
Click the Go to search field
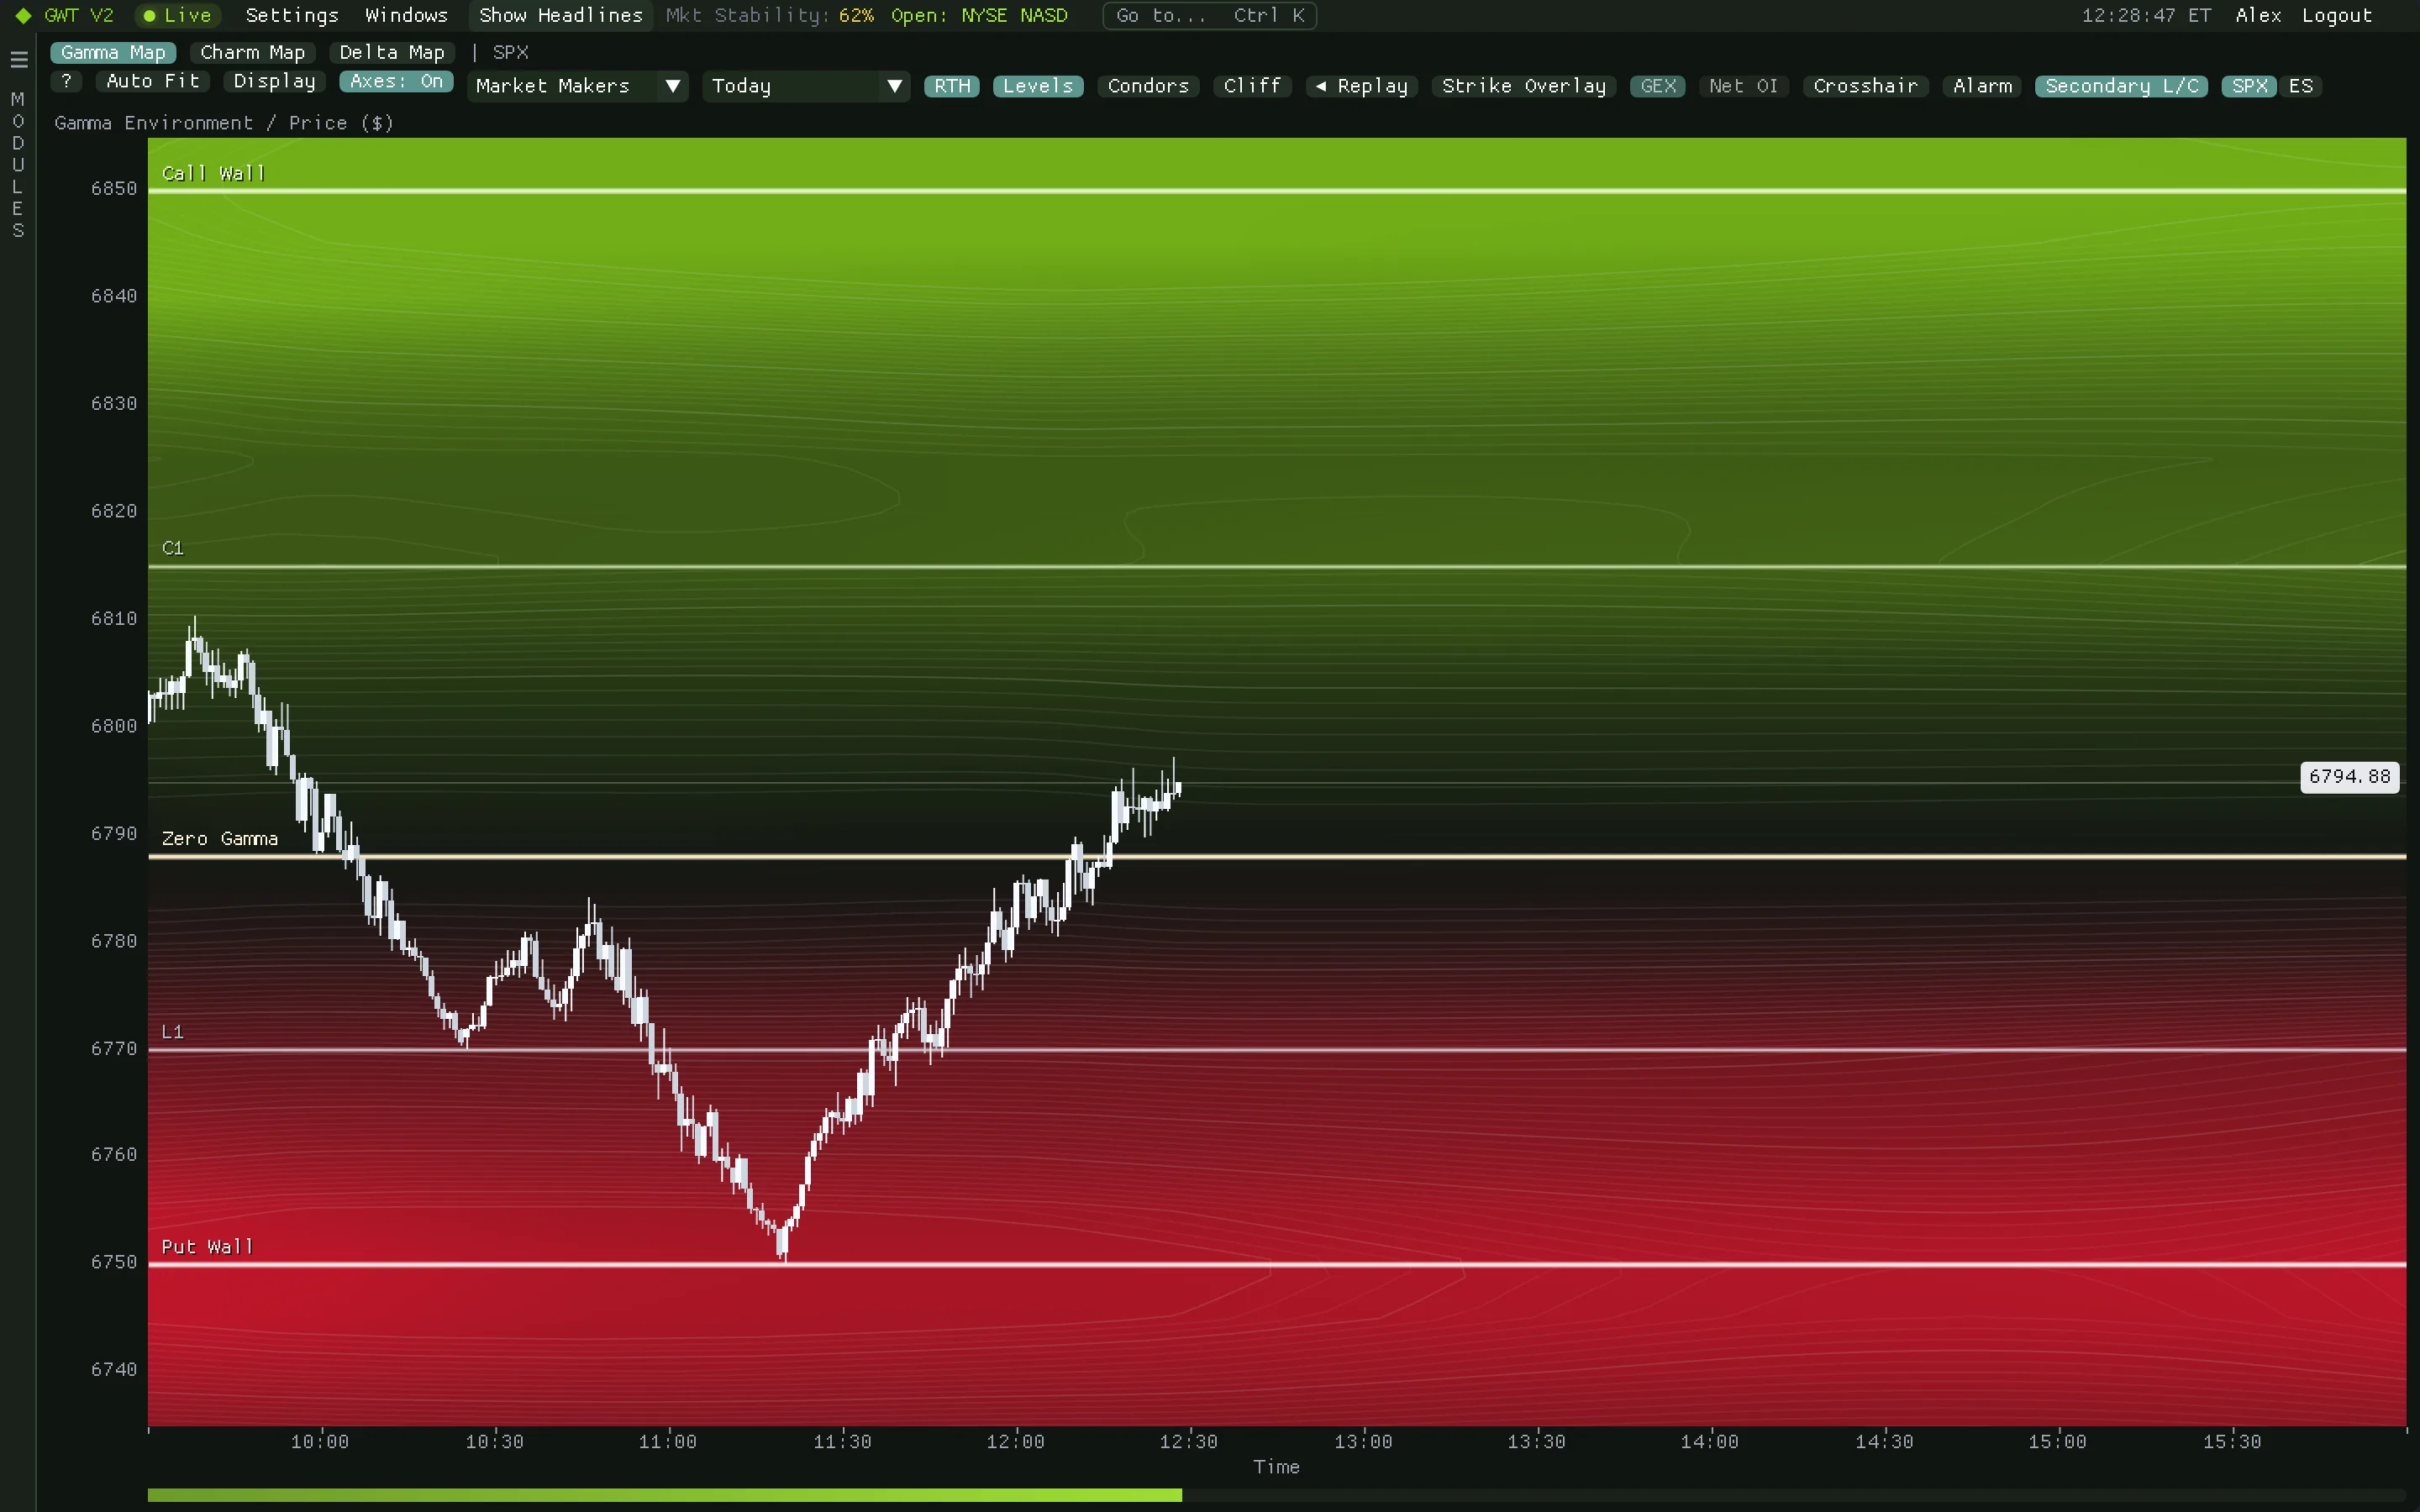click(1209, 16)
